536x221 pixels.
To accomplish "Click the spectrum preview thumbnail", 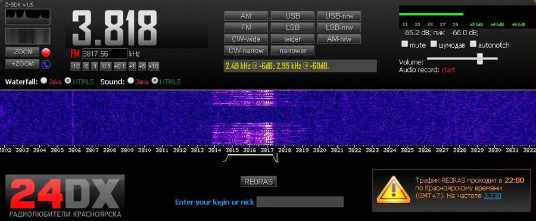I will coord(27,17).
